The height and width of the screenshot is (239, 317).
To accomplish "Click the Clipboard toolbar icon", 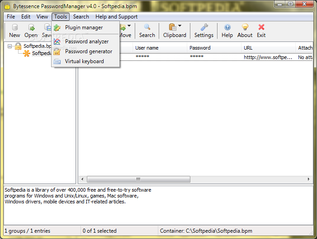I will (x=172, y=27).
